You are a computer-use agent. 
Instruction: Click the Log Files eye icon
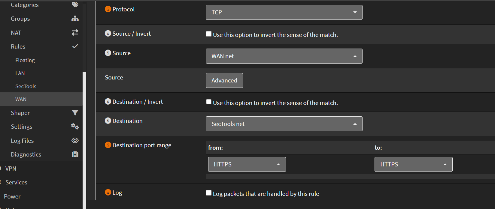pyautogui.click(x=75, y=141)
